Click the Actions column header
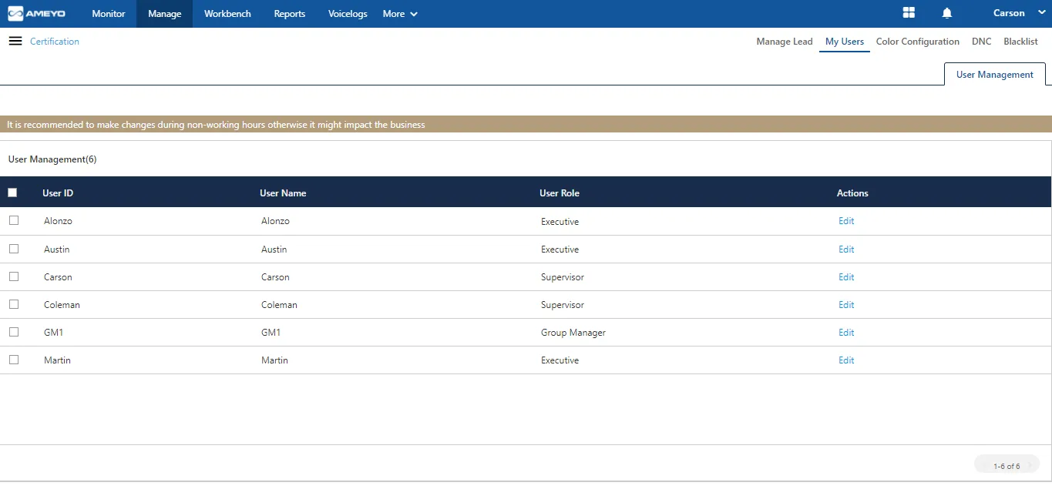This screenshot has width=1052, height=499. 852,193
